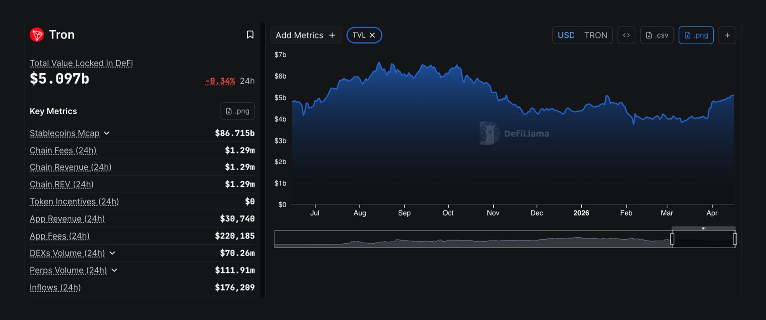Expand the Stablecoins Mcap dropdown
Image resolution: width=766 pixels, height=320 pixels.
coord(106,133)
